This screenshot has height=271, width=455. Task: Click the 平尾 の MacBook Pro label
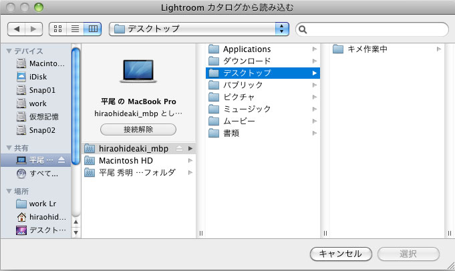pos(138,101)
